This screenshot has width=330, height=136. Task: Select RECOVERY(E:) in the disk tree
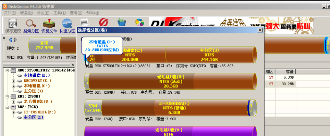point(37,80)
